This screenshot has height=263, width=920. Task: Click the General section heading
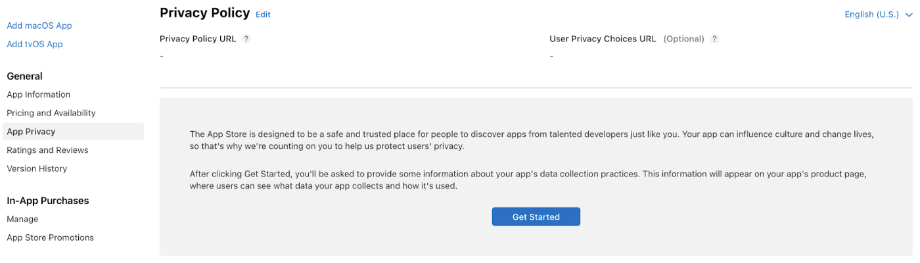click(25, 76)
